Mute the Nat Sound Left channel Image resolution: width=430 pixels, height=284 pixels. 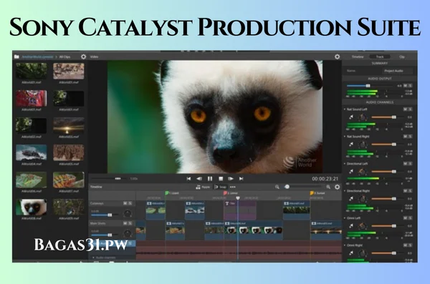point(406,109)
